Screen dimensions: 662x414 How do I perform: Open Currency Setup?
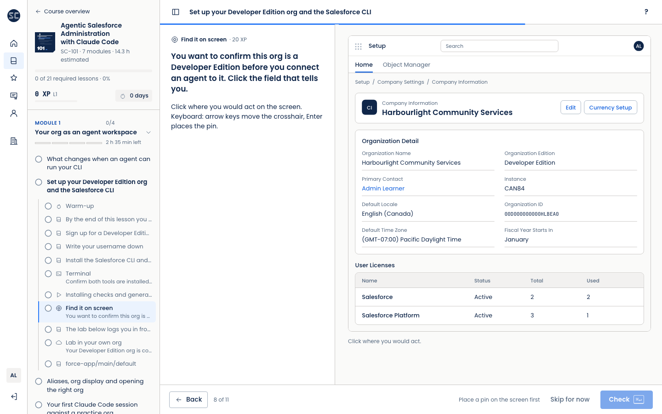611,107
